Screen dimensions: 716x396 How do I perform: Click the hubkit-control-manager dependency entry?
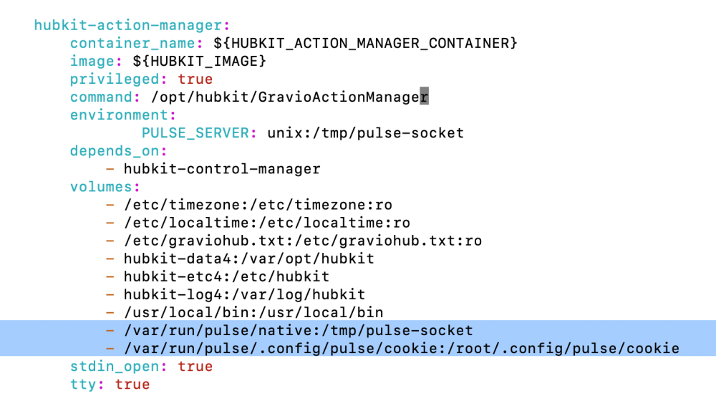[x=222, y=169]
